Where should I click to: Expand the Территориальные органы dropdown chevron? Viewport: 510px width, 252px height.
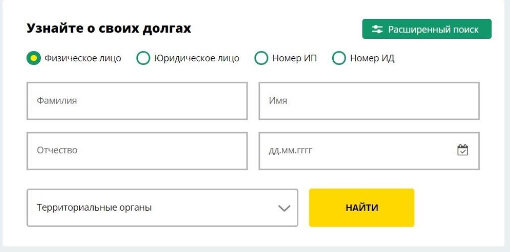(x=284, y=208)
